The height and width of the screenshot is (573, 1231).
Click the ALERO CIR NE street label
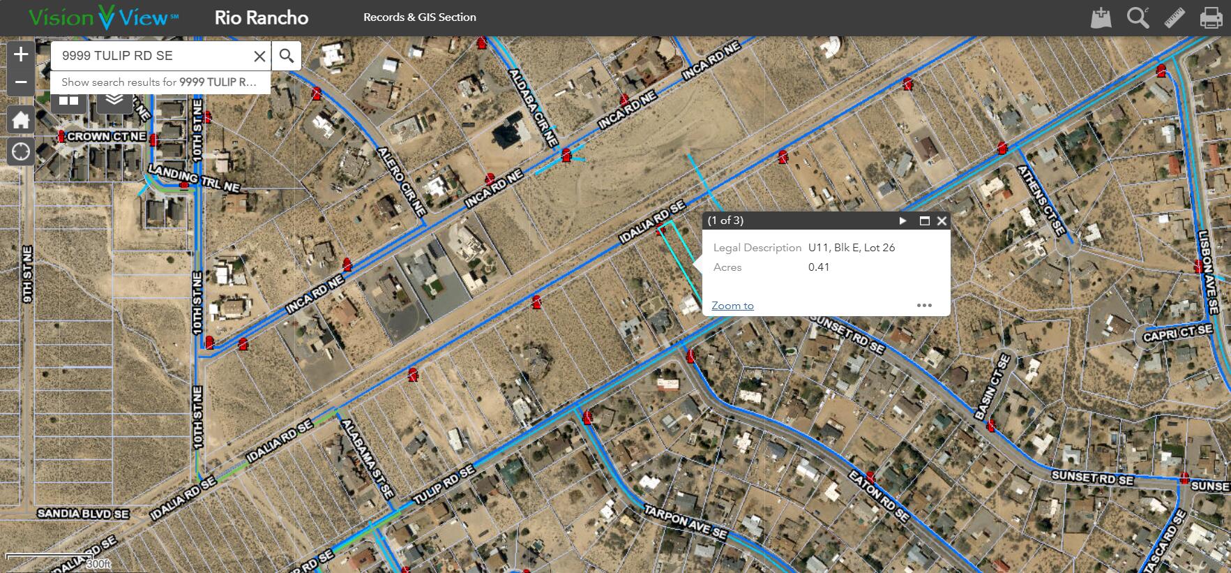click(x=402, y=181)
